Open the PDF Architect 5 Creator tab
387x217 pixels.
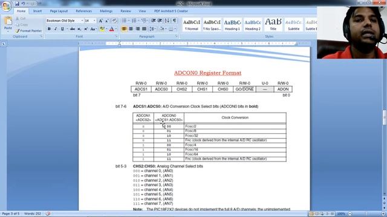point(171,11)
